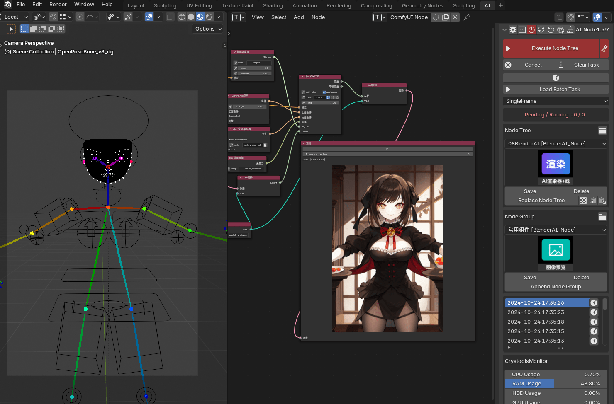
Task: Expand the 08BlenderAI node tree dropdown
Action: click(556, 144)
